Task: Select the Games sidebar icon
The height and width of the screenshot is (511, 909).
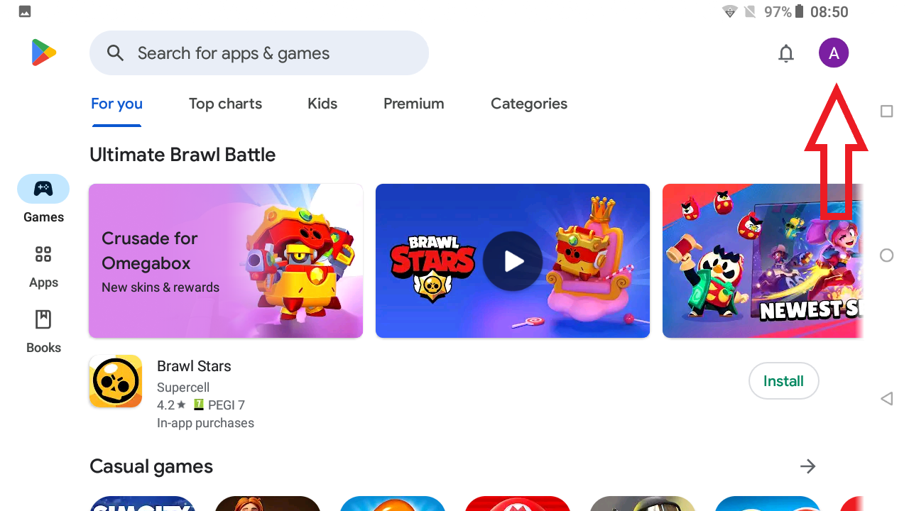Action: click(x=43, y=189)
